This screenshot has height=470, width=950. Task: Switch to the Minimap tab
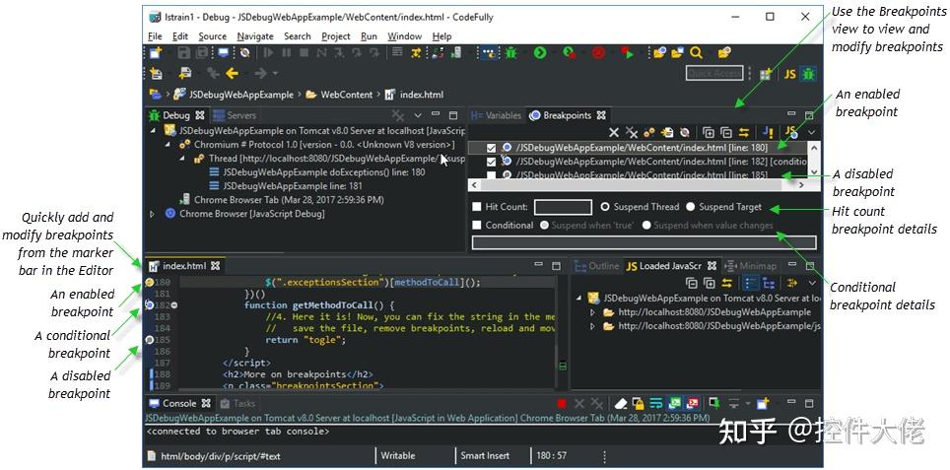click(750, 266)
